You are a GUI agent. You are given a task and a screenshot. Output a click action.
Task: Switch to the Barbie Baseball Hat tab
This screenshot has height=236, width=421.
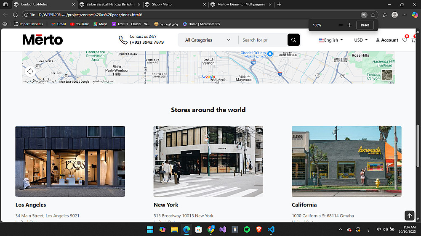click(x=107, y=4)
